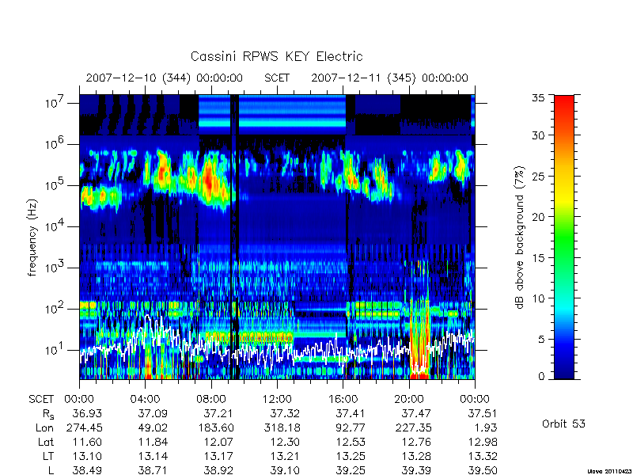Select Lat value 12.07
This screenshot has width=633, height=475.
tap(218, 443)
